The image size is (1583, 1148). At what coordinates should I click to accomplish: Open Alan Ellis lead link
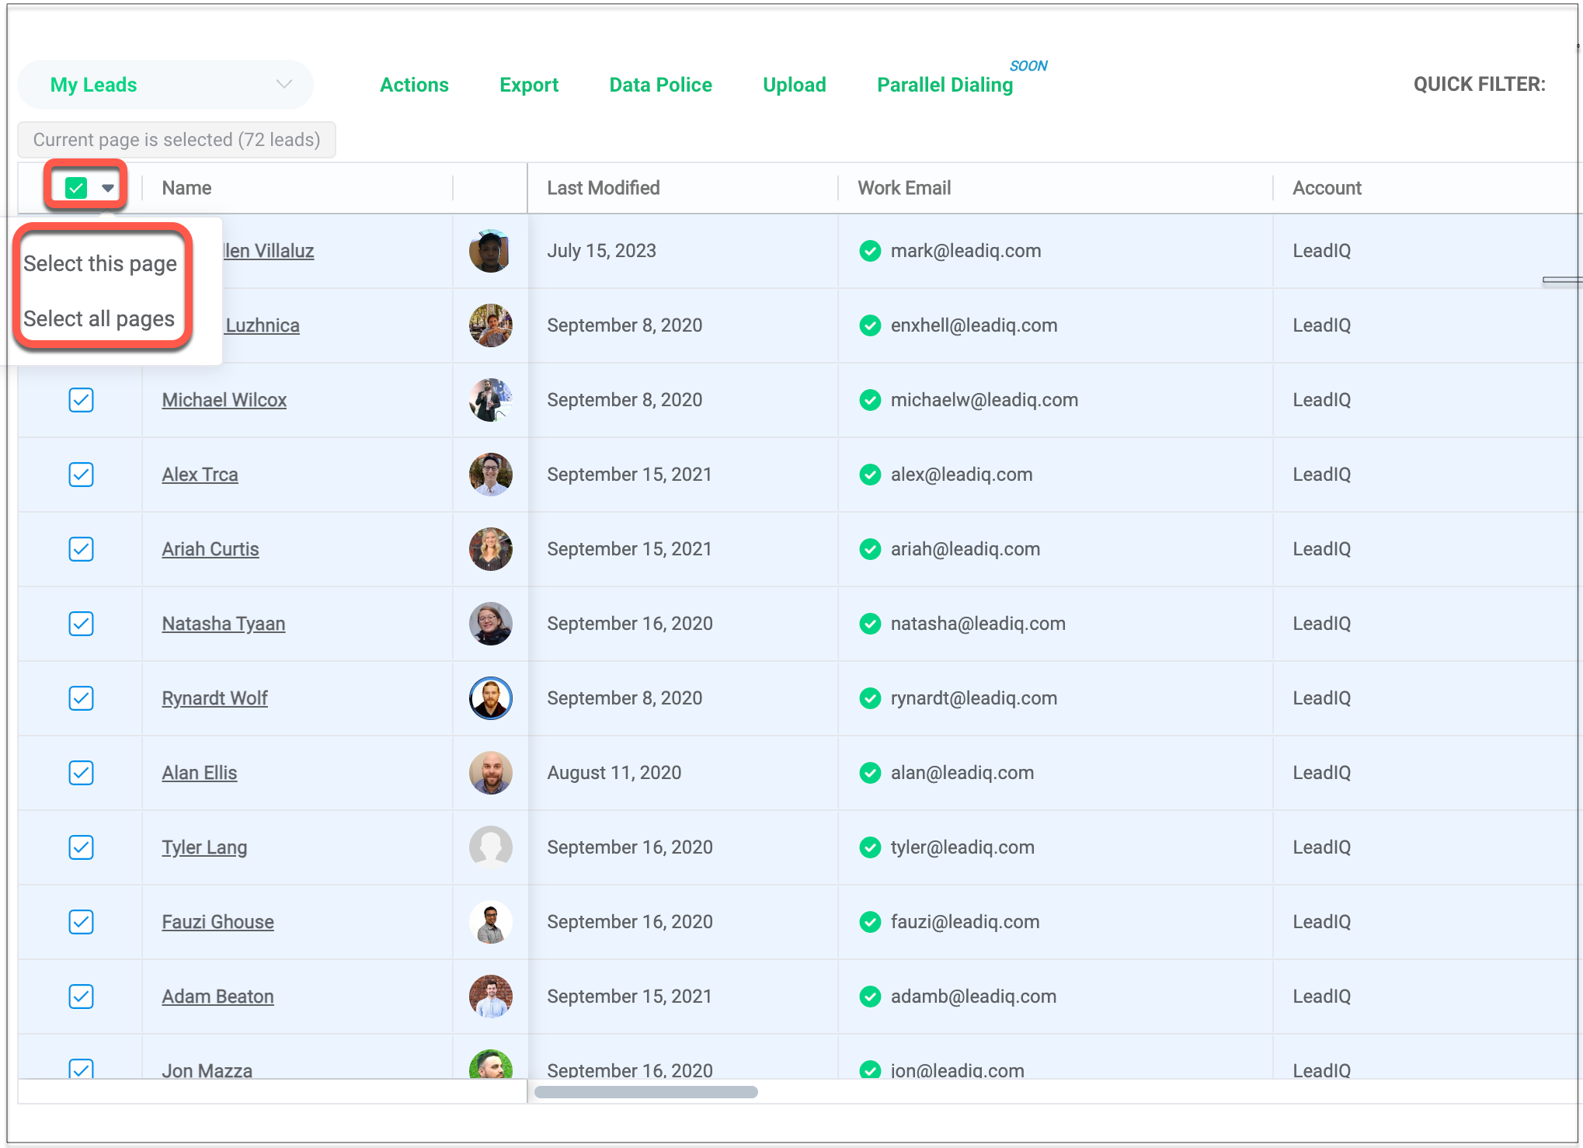pyautogui.click(x=199, y=773)
